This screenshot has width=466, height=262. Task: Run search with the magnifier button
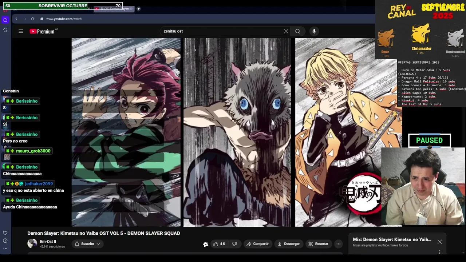point(298,31)
